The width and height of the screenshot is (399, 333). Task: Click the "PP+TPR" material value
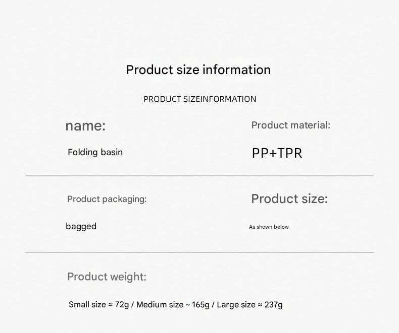click(x=277, y=153)
